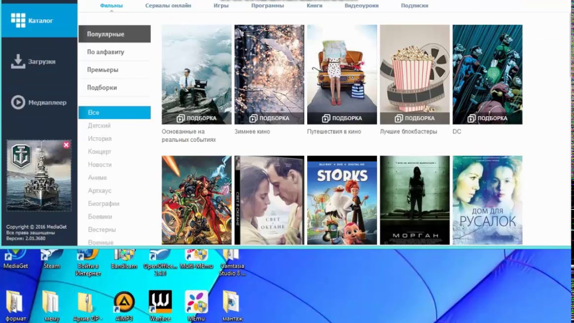Launch the Multi-MEmu desktop shortcut
Image resolution: width=574 pixels, height=323 pixels.
[x=196, y=259]
